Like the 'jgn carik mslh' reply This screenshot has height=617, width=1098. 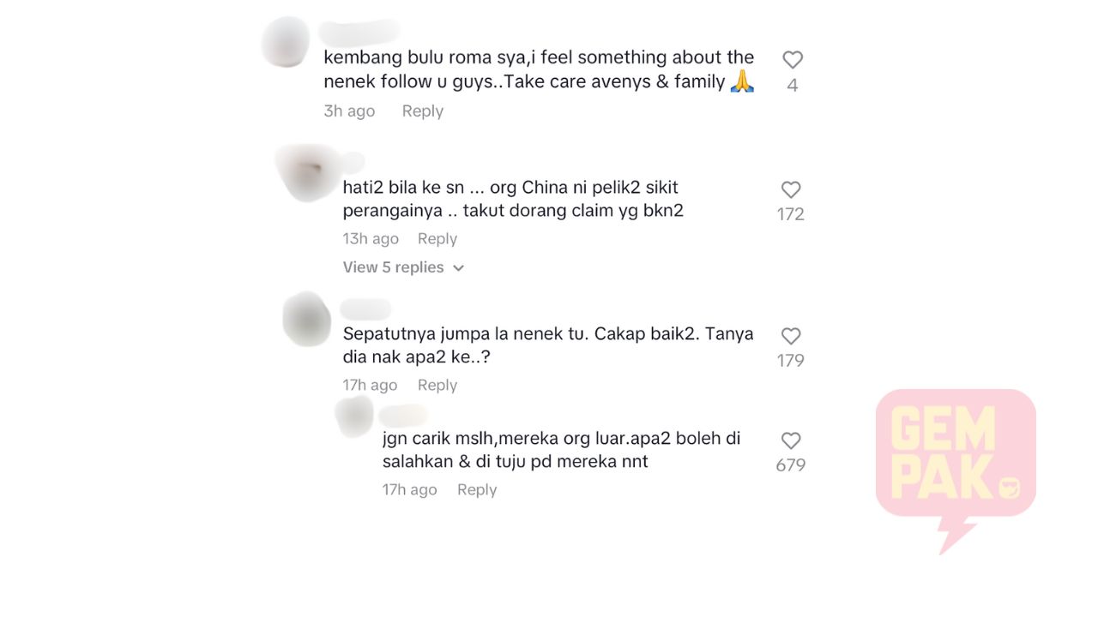coord(791,441)
